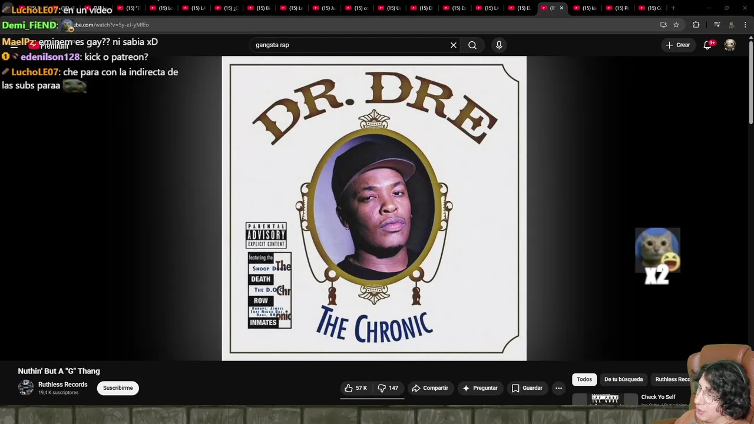Select the De tu búsqueda chip
Image resolution: width=754 pixels, height=424 pixels.
(623, 379)
